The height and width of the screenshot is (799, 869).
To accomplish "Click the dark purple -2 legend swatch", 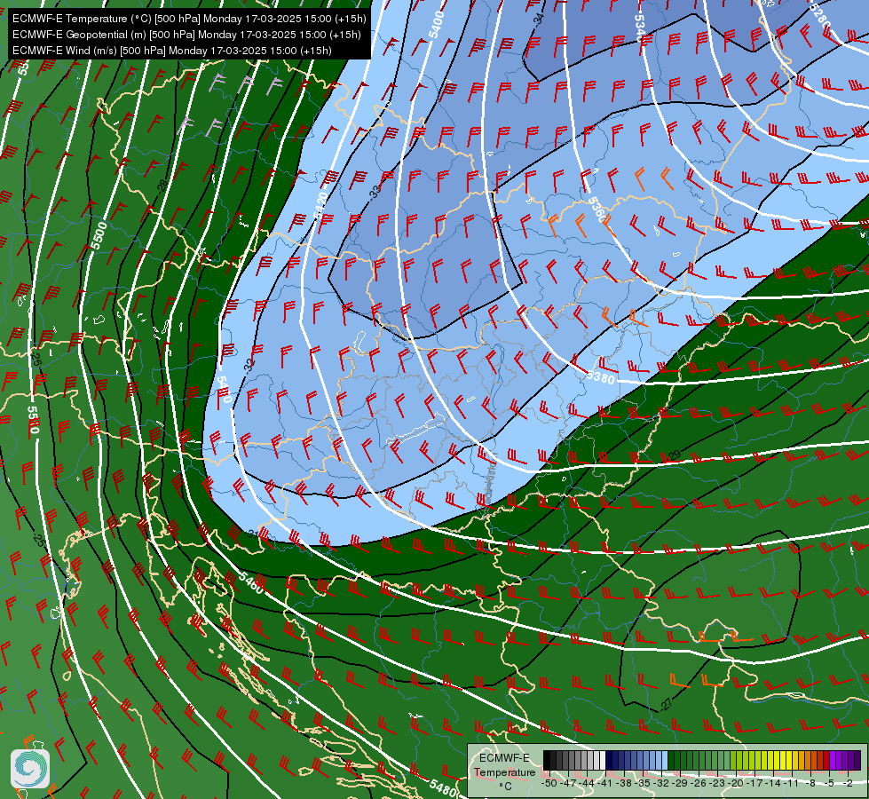I will pyautogui.click(x=857, y=760).
